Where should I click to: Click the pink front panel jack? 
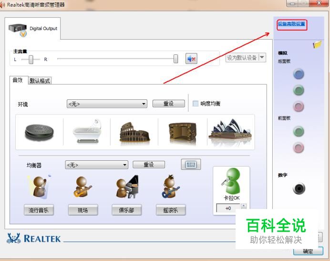[299, 147]
